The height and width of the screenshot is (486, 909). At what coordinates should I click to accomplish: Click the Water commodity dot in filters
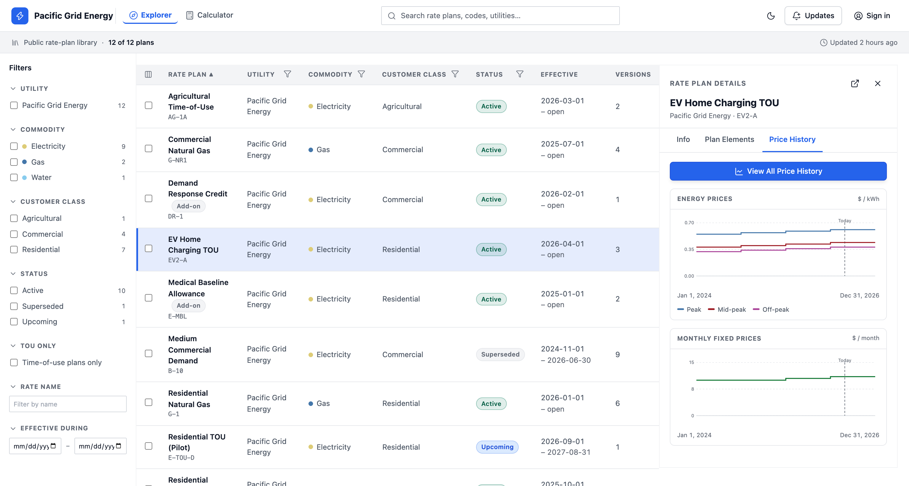(24, 177)
